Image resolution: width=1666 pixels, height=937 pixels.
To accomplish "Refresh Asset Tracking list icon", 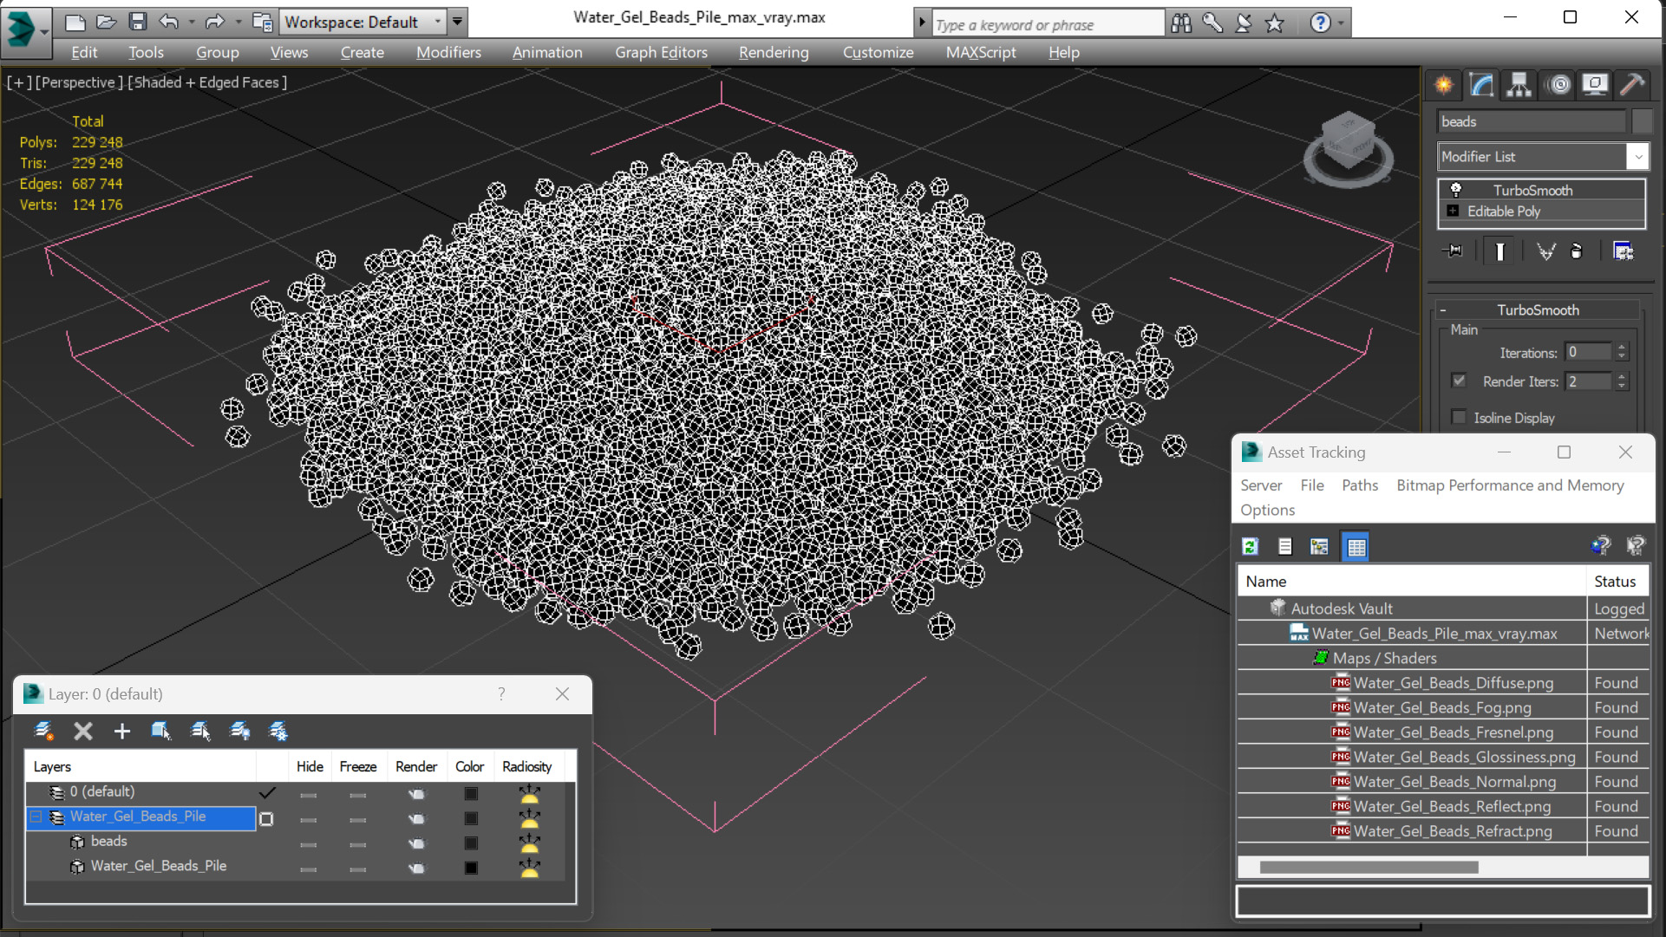I will (x=1250, y=546).
